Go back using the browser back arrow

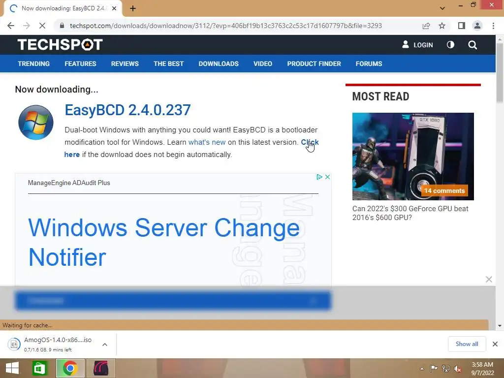[x=11, y=26]
